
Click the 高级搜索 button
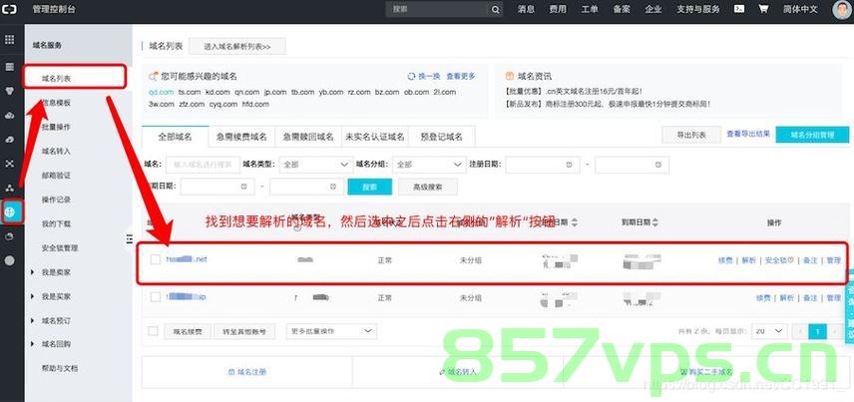(428, 187)
